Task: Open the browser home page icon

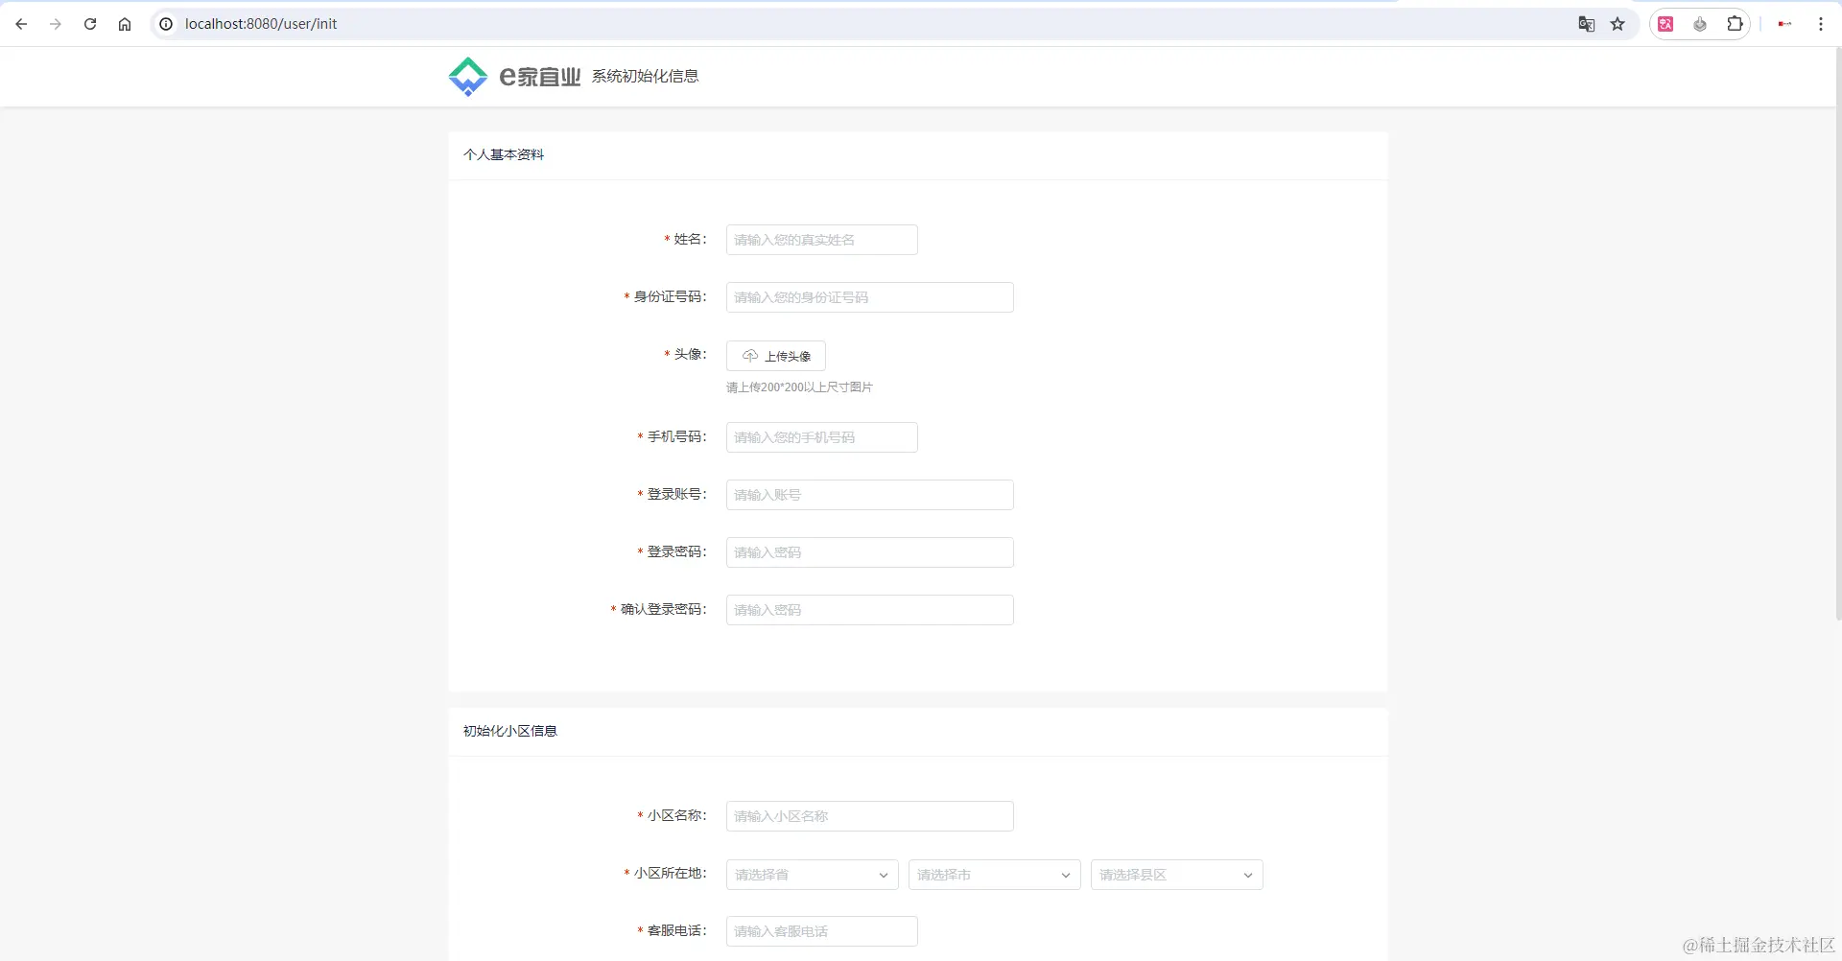Action: point(125,24)
